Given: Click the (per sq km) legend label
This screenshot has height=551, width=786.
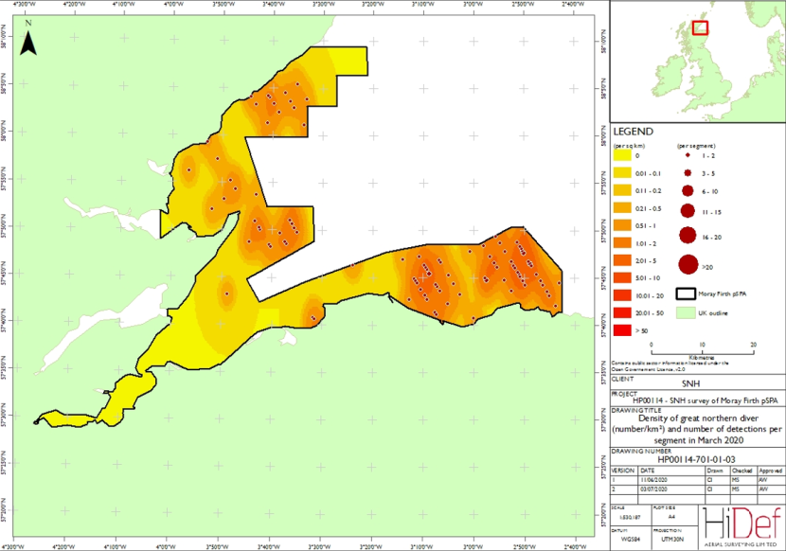Looking at the screenshot, I should (630, 146).
